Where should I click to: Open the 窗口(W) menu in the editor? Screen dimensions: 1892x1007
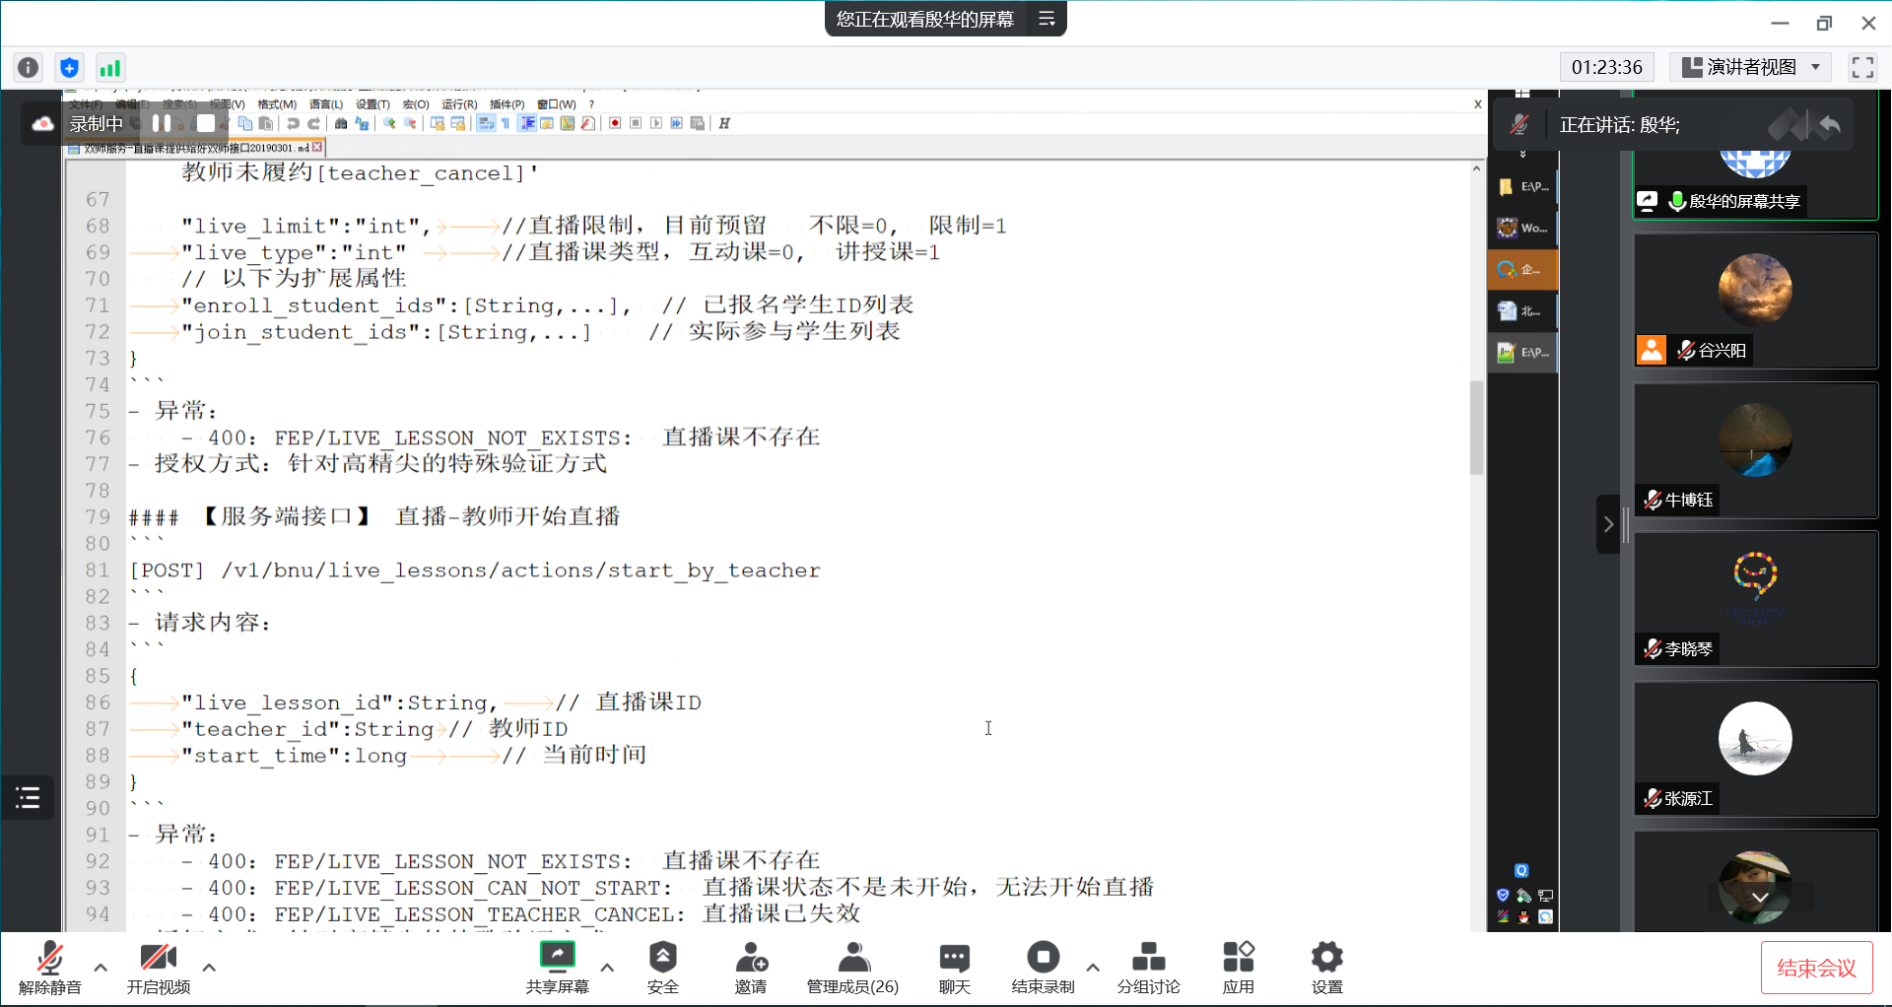[x=557, y=104]
